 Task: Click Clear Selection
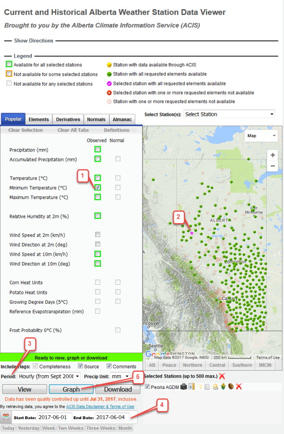click(25, 130)
